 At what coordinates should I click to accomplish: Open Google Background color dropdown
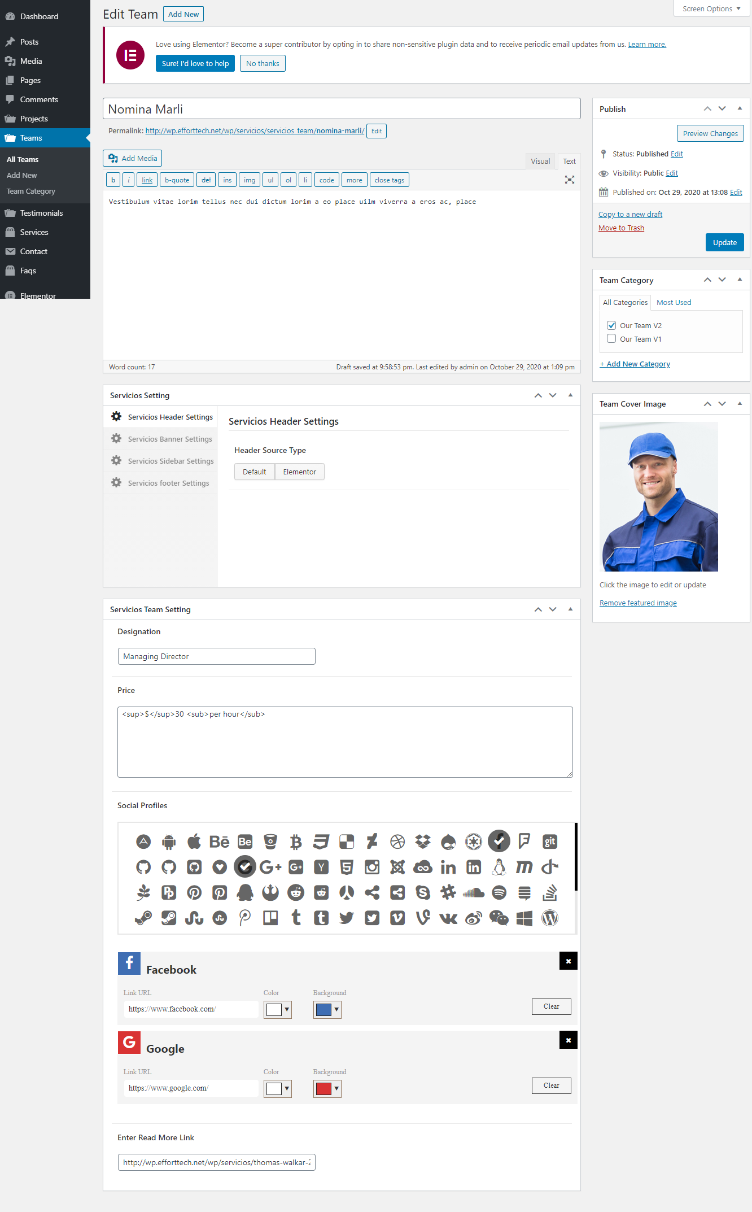coord(327,1088)
